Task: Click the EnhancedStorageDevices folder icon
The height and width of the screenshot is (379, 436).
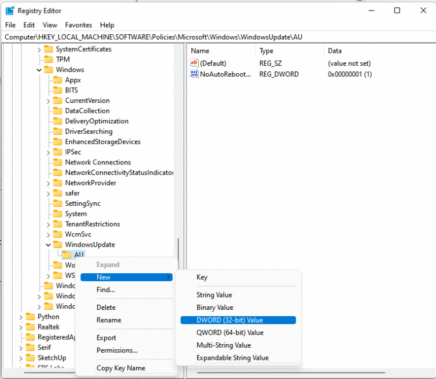Action: click(x=58, y=142)
